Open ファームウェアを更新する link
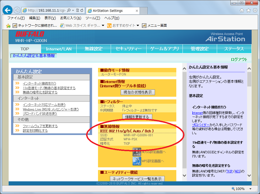 [40, 126]
